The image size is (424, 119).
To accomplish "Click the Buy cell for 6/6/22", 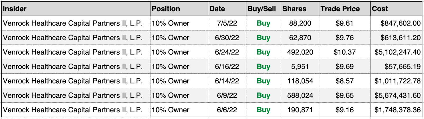I will (x=264, y=110).
